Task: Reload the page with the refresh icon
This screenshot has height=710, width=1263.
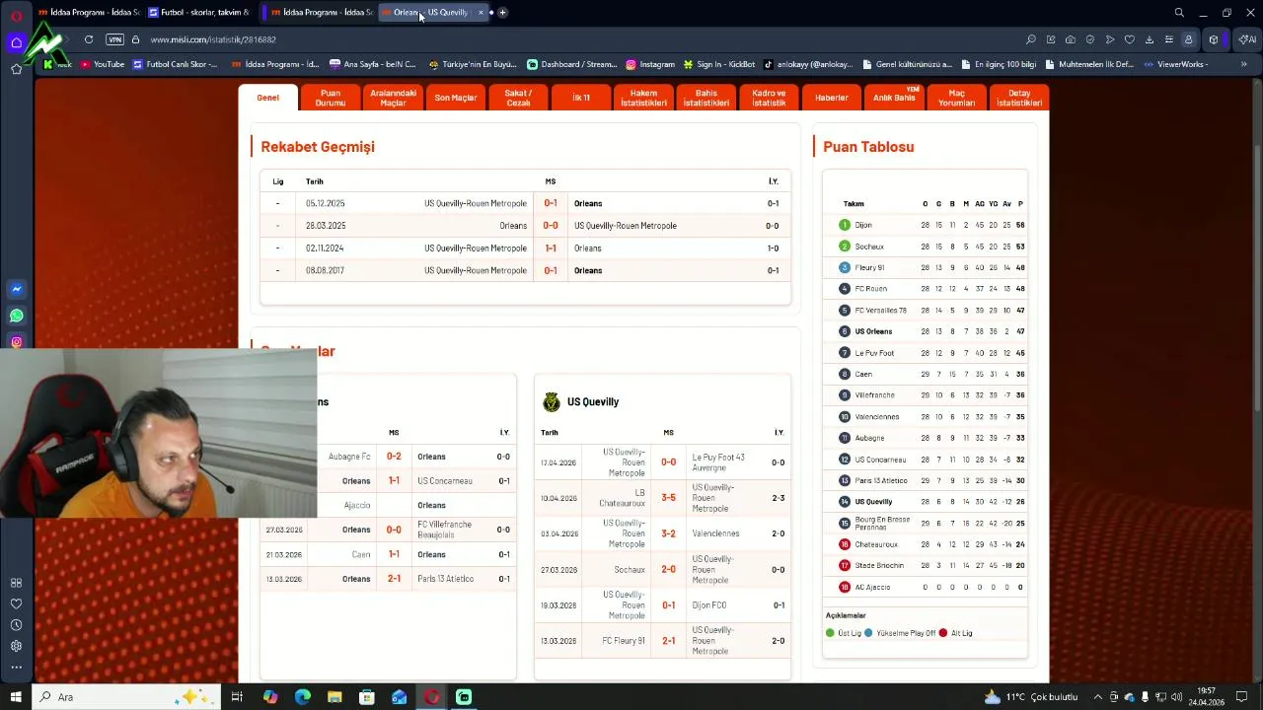Action: point(89,39)
